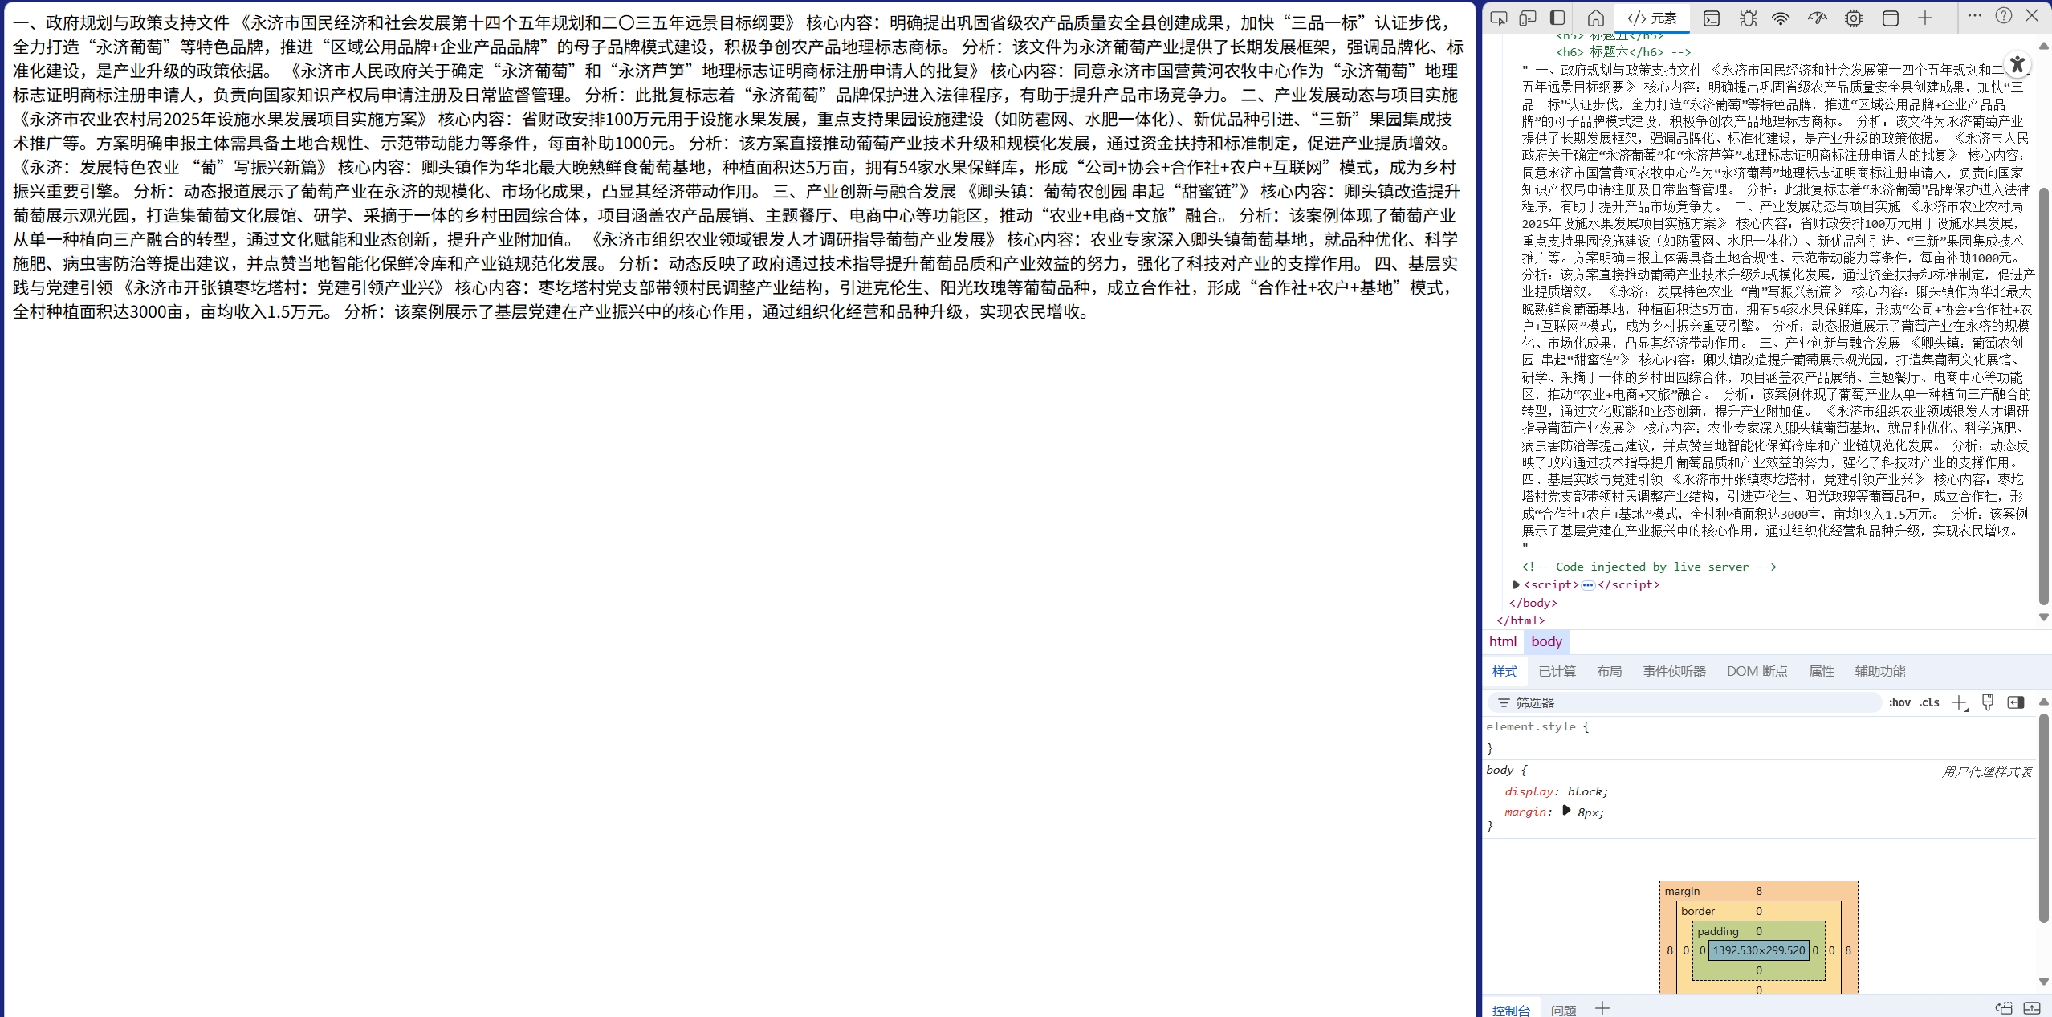This screenshot has height=1017, width=2052.
Task: Expand the margin shorthand property triangle
Action: pos(1566,811)
